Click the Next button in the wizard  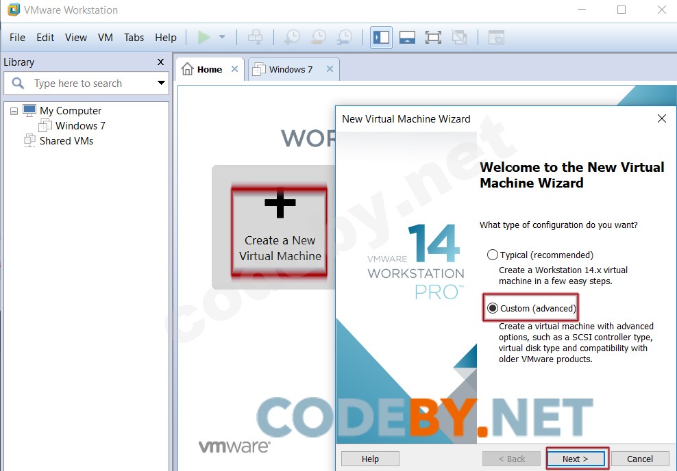tap(576, 459)
